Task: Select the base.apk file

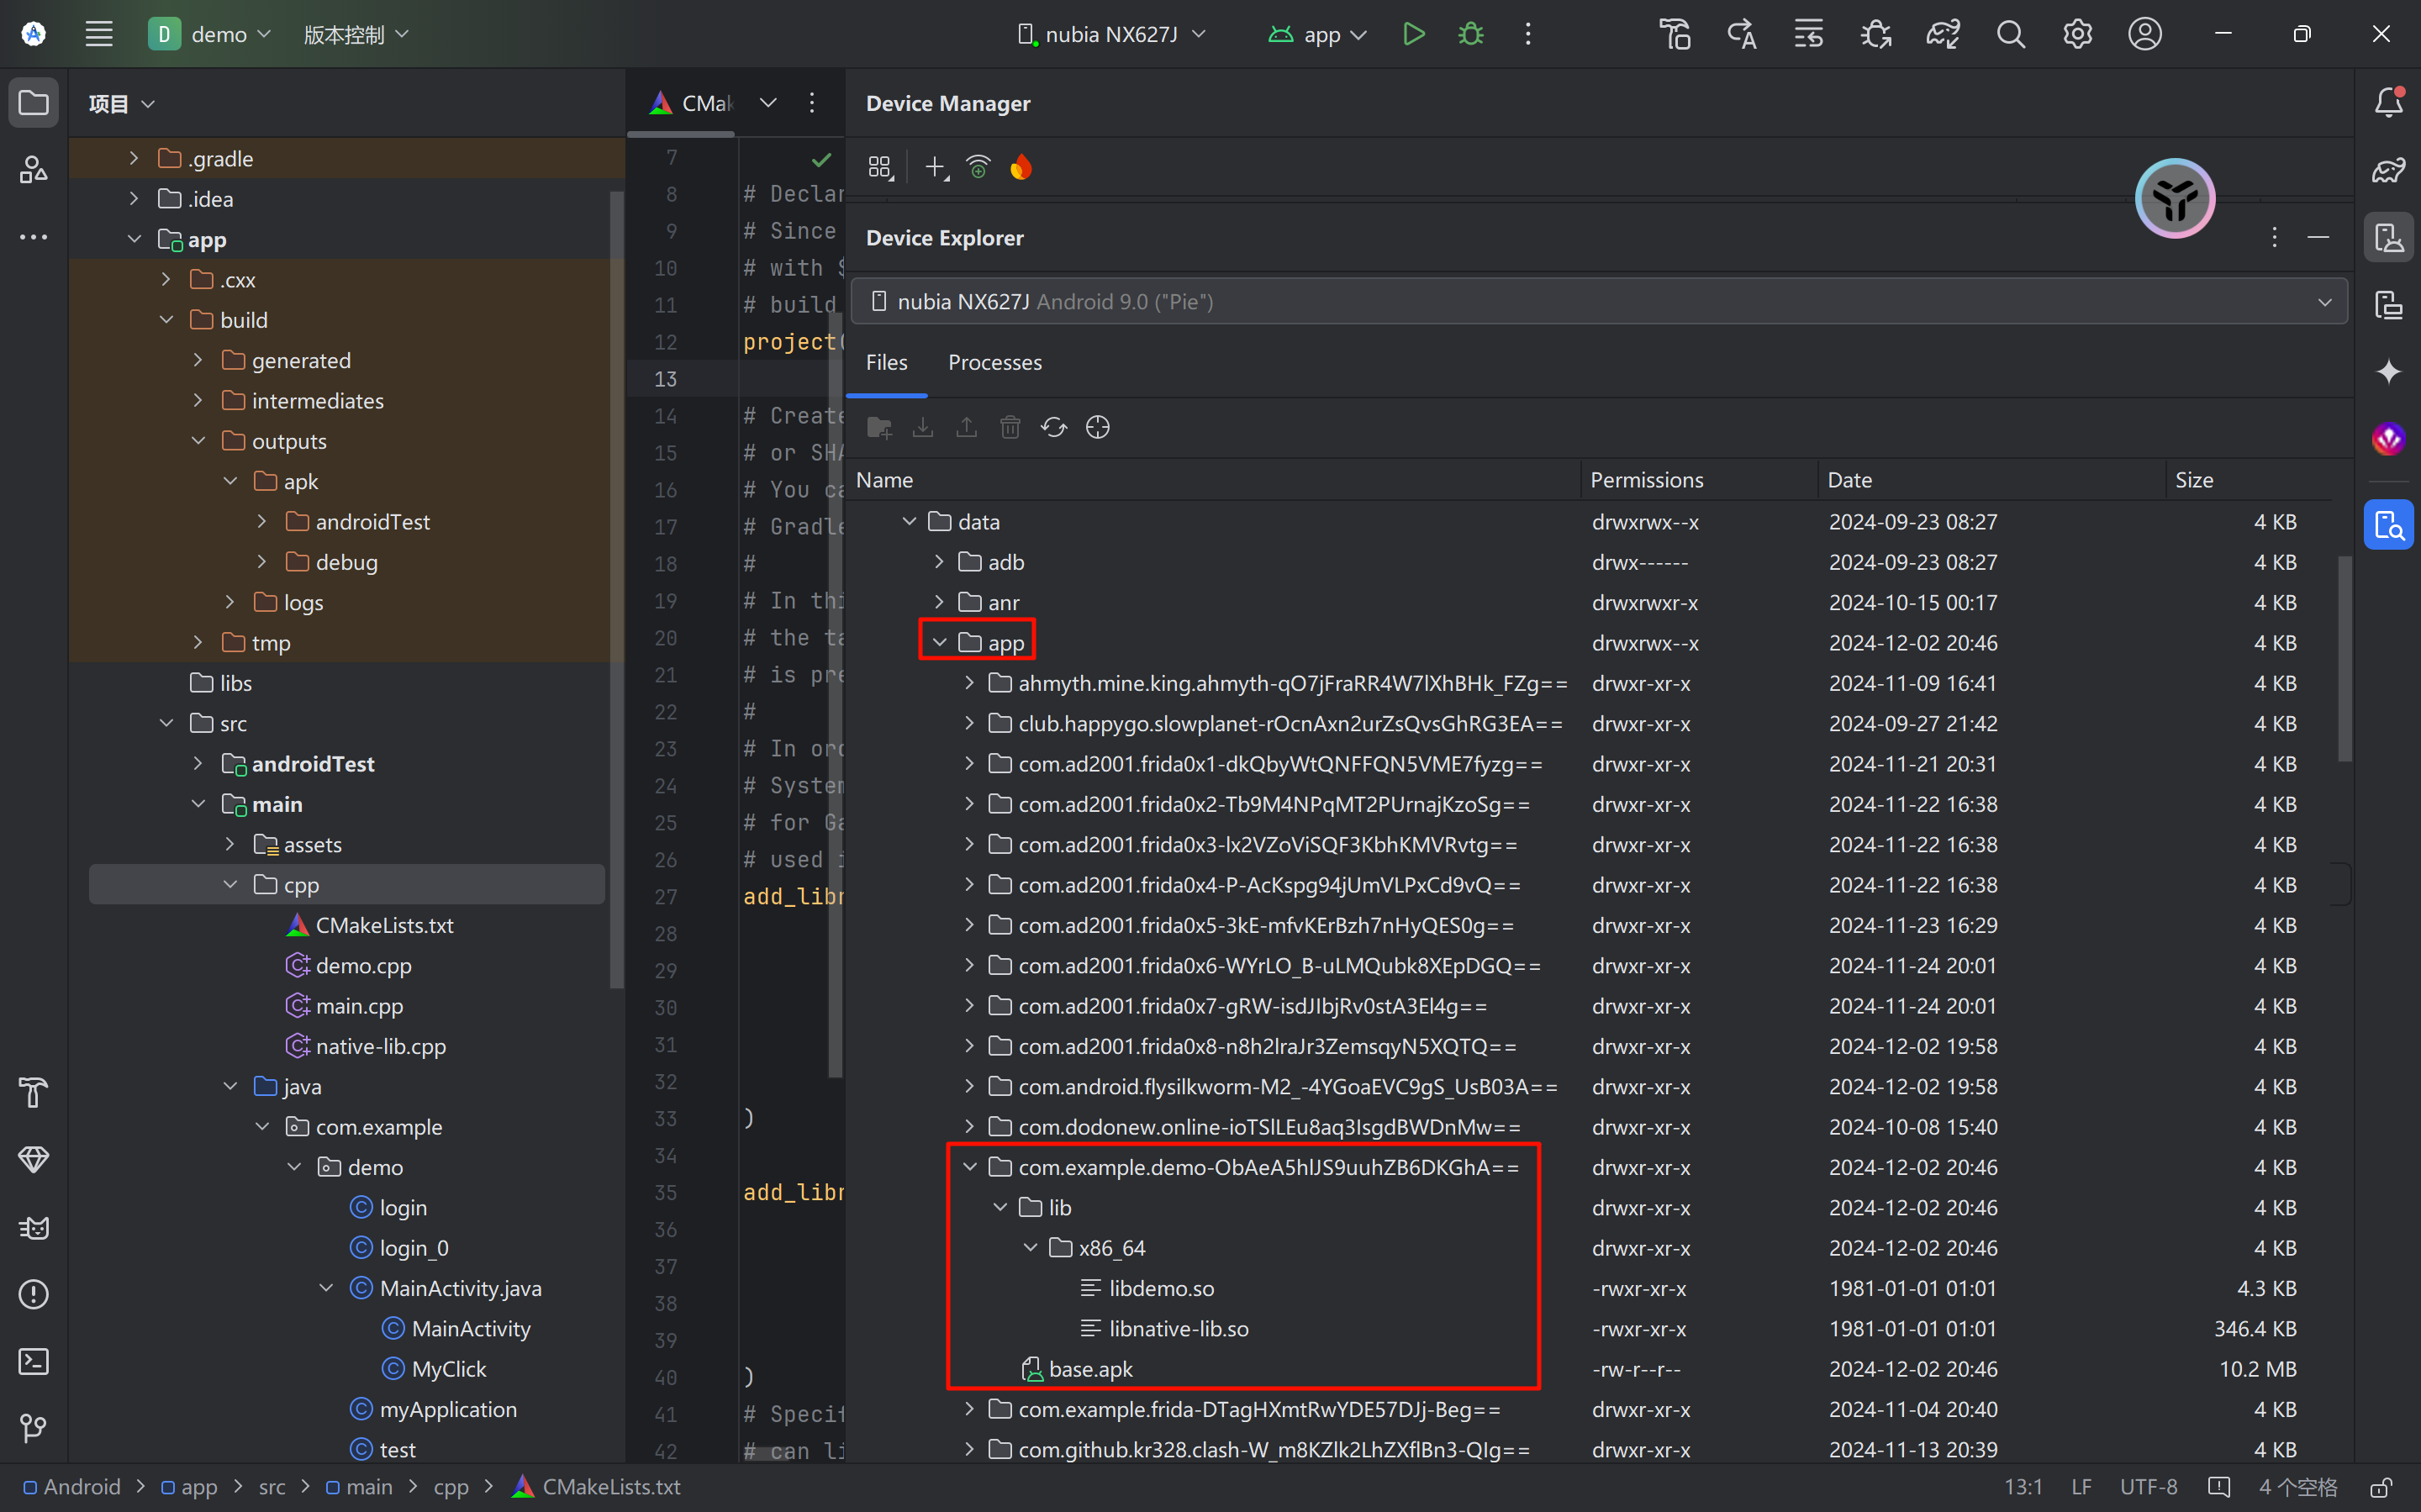Action: pyautogui.click(x=1090, y=1369)
